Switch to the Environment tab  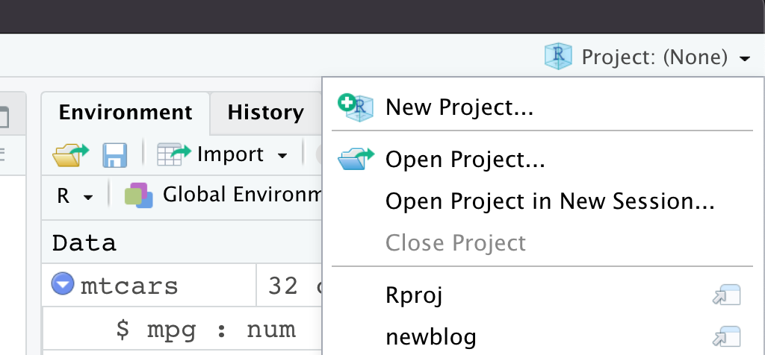[126, 113]
